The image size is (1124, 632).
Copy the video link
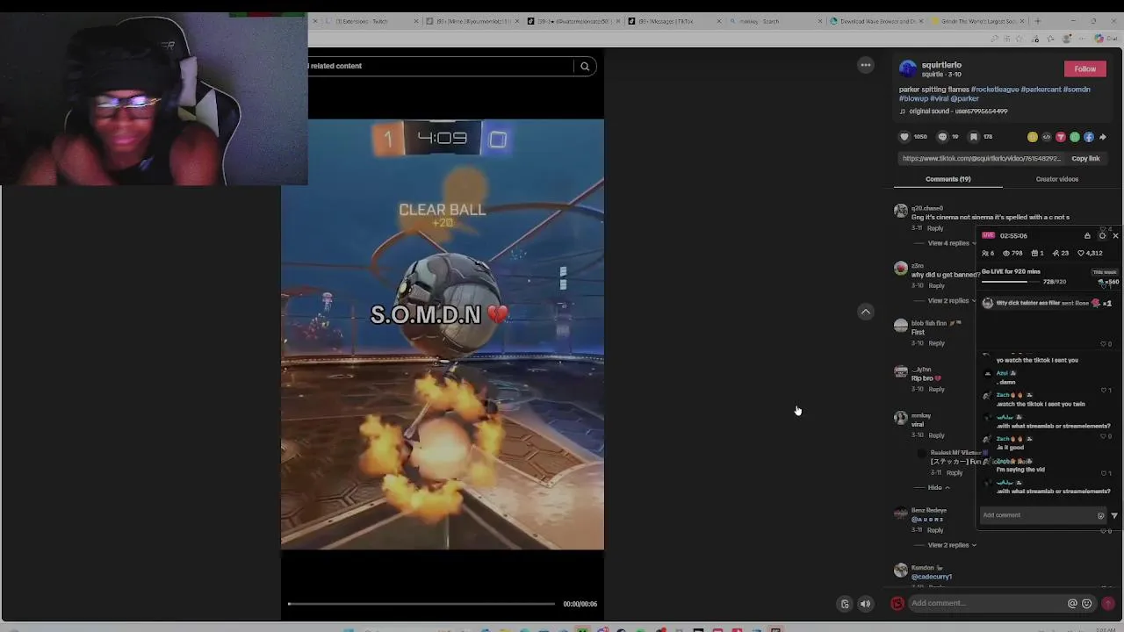[x=1085, y=159]
